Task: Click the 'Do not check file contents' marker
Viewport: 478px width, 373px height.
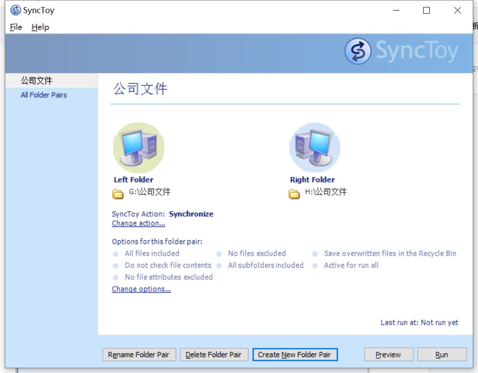Action: click(115, 265)
